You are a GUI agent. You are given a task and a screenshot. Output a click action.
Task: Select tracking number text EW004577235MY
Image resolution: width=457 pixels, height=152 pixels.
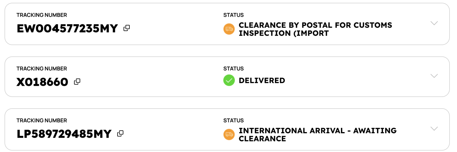click(x=68, y=29)
